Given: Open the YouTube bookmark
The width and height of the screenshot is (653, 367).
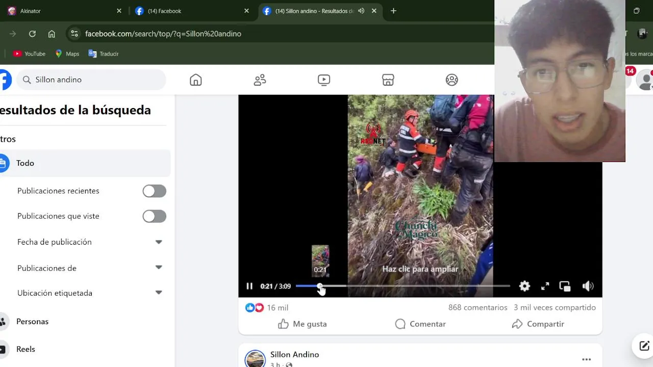Looking at the screenshot, I should tap(29, 54).
